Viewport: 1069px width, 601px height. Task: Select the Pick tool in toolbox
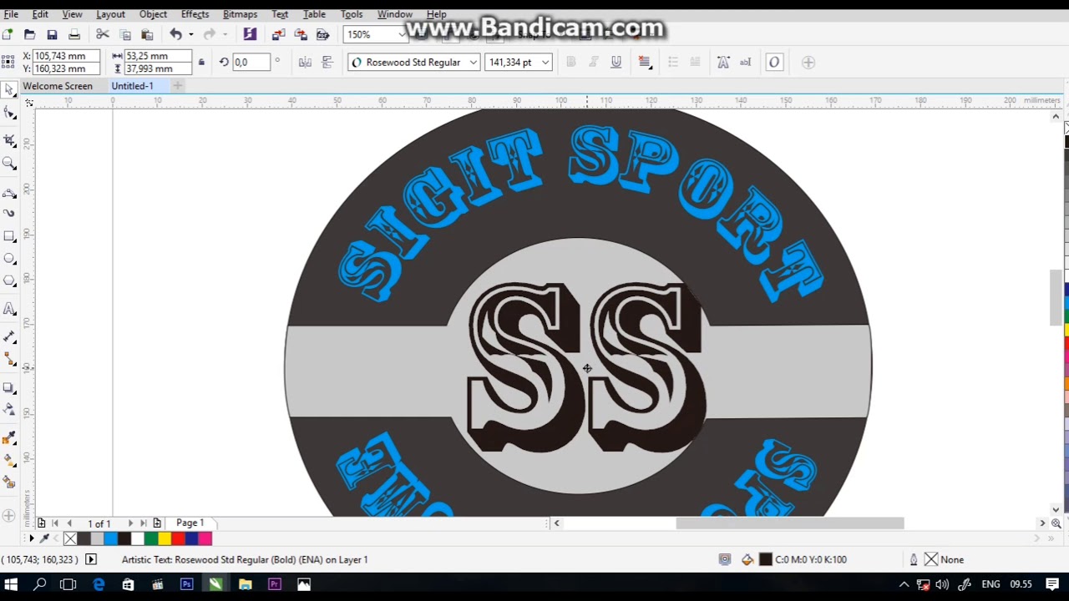(x=9, y=90)
